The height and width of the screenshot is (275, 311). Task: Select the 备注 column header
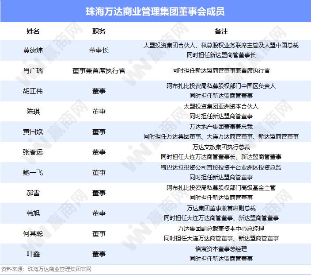click(x=221, y=31)
